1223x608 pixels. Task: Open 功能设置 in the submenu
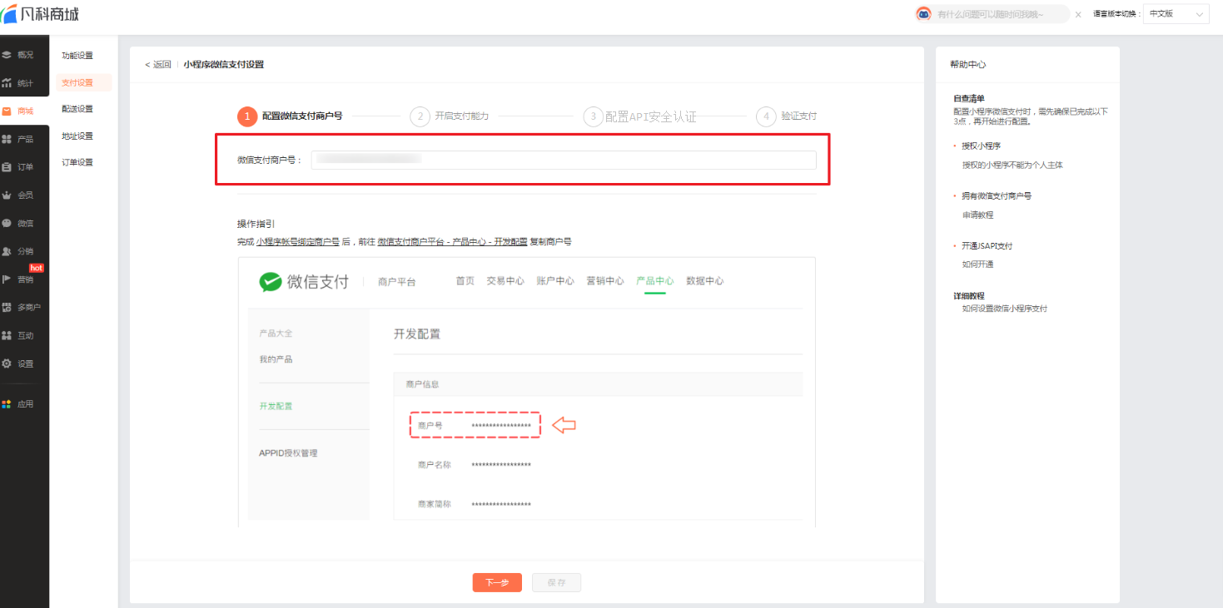[77, 56]
